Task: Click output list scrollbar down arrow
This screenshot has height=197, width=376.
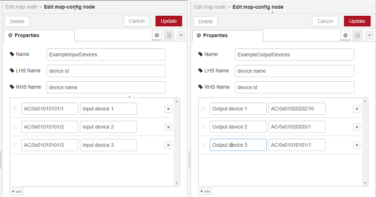Action: (x=365, y=183)
